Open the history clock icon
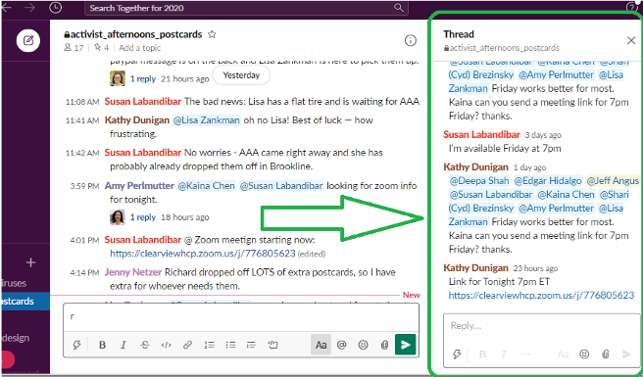 click(x=56, y=8)
